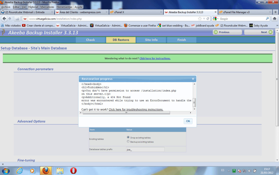
Task: Click Google search input box
Action: (242, 19)
